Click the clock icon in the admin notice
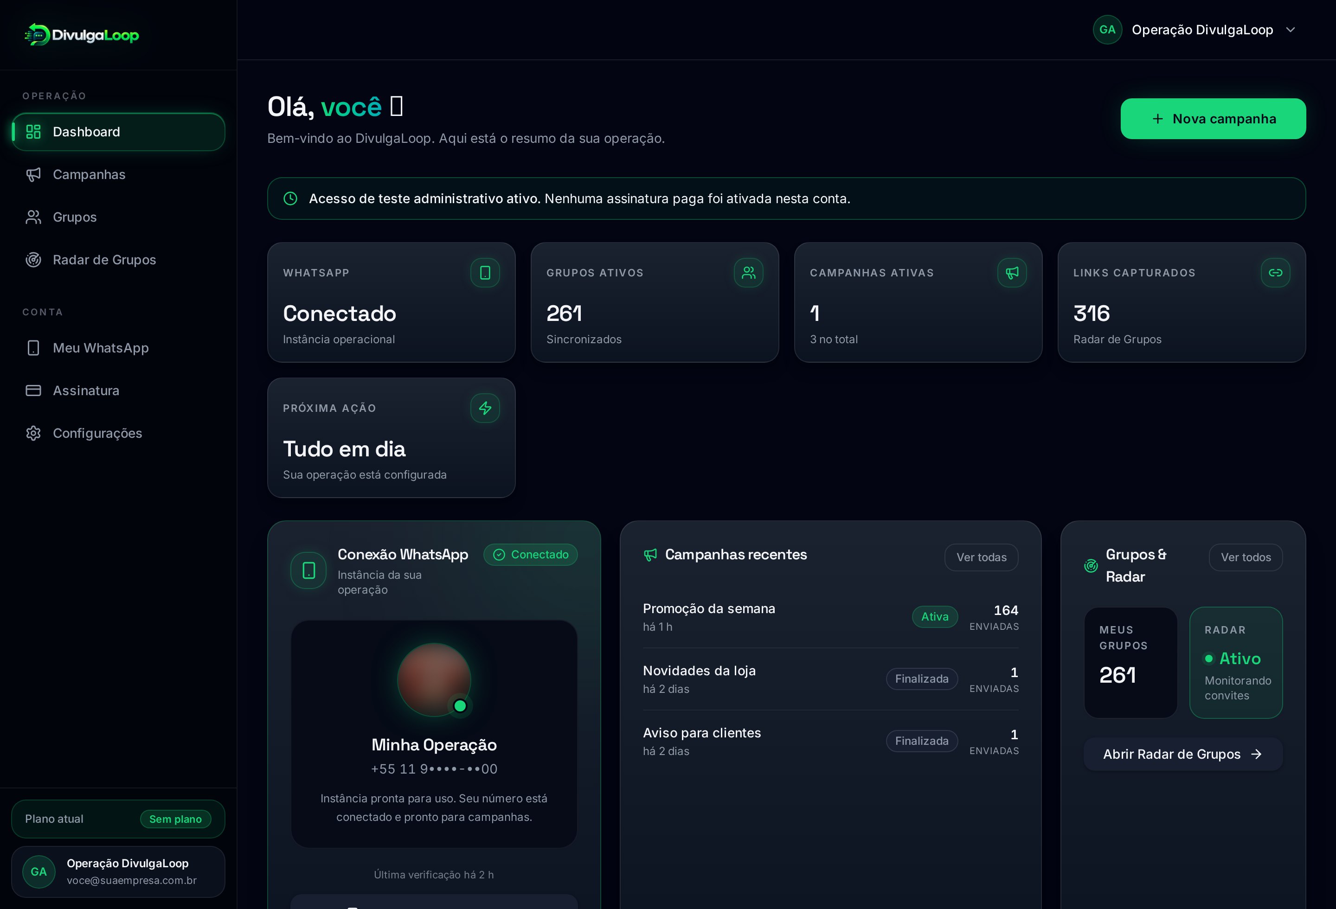The image size is (1336, 909). (x=290, y=198)
